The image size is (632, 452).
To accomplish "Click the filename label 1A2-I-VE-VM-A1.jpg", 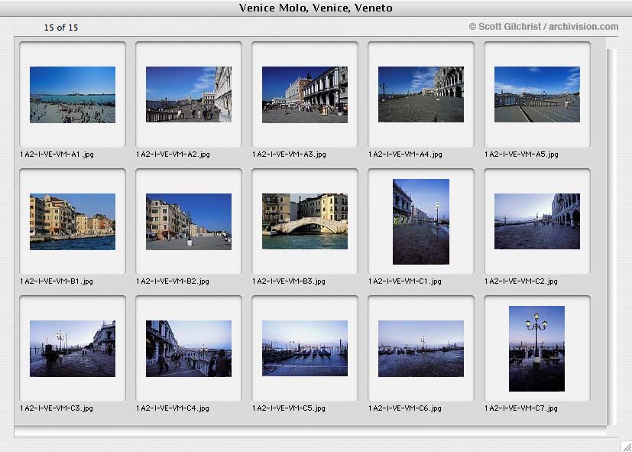I will [57, 154].
